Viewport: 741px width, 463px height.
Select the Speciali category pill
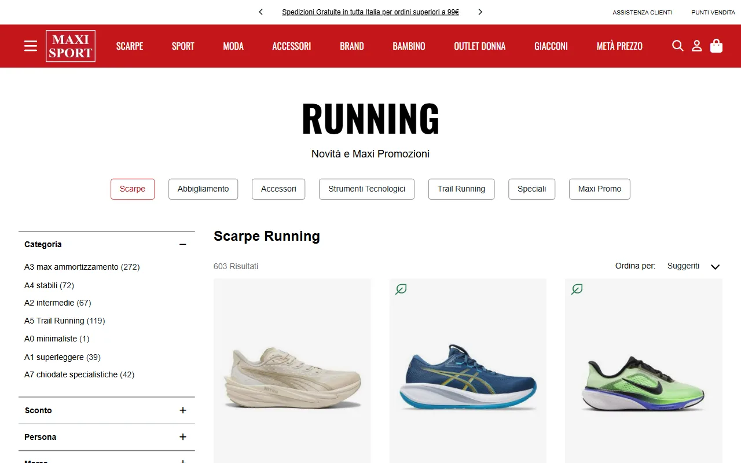pos(532,189)
